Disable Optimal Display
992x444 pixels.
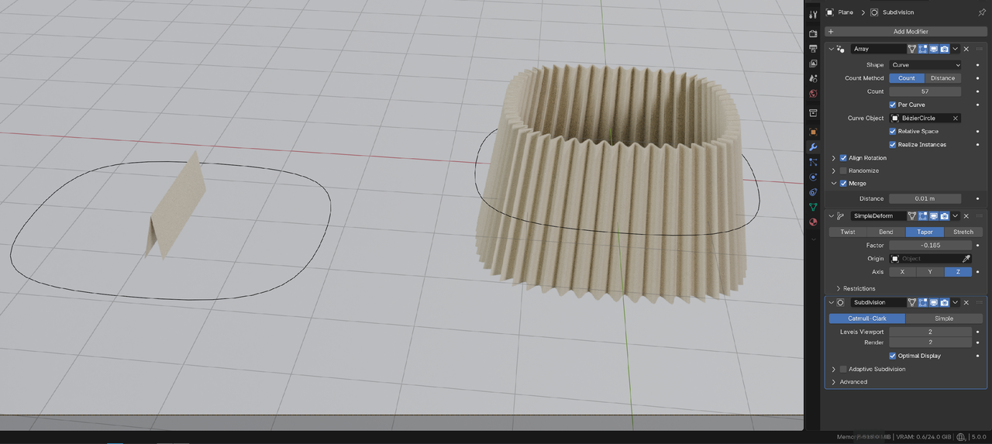tap(893, 356)
